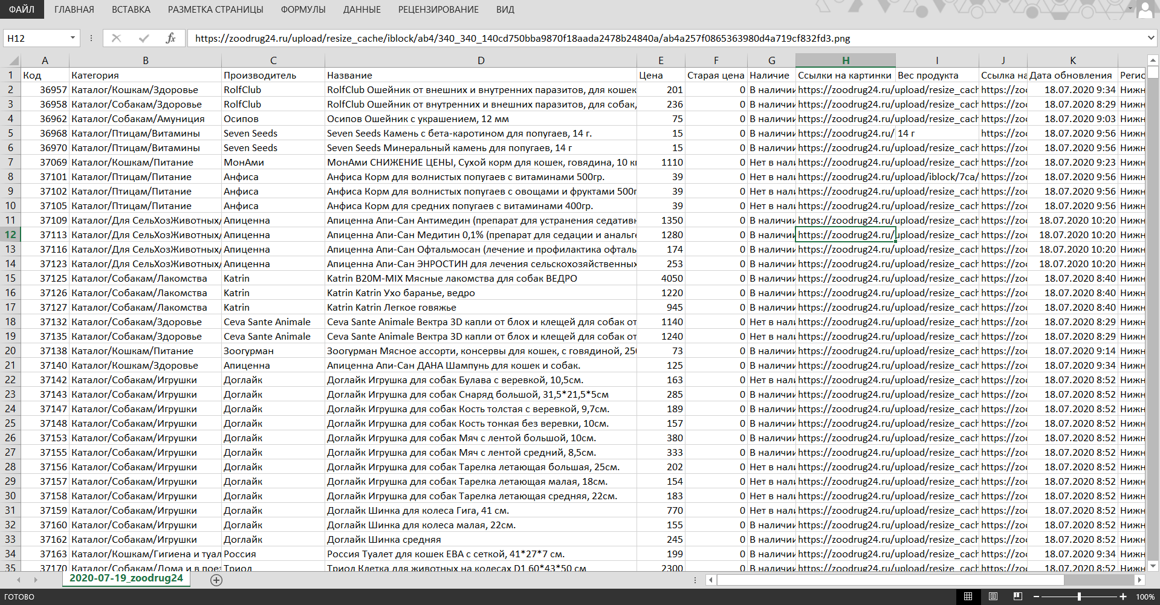
Task: Click inside the Name Box showing H12
Action: tap(36, 38)
